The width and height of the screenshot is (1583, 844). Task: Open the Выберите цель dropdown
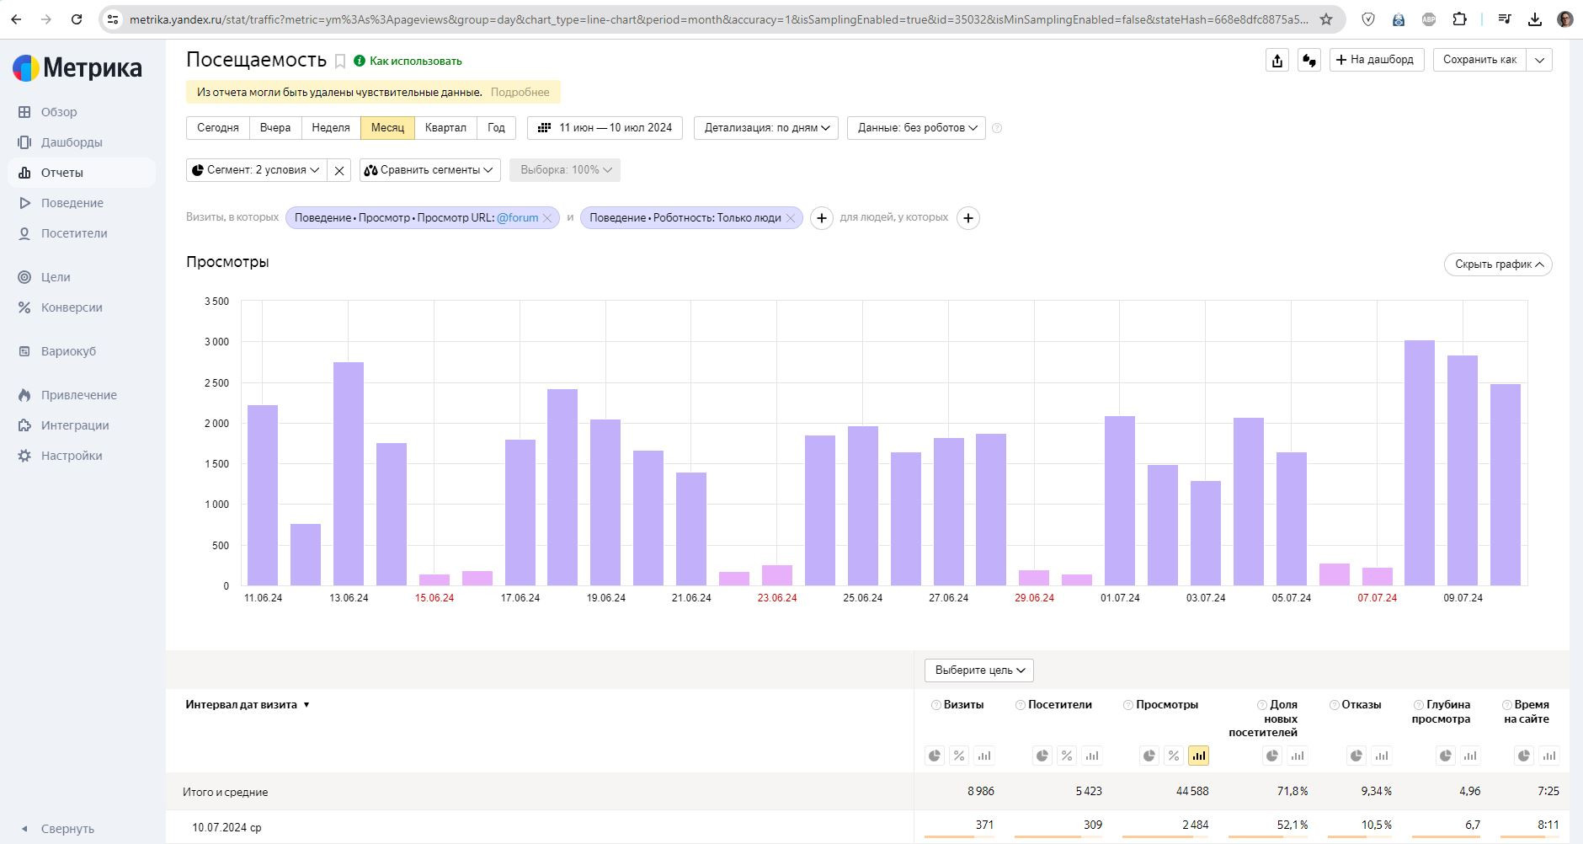click(x=979, y=670)
